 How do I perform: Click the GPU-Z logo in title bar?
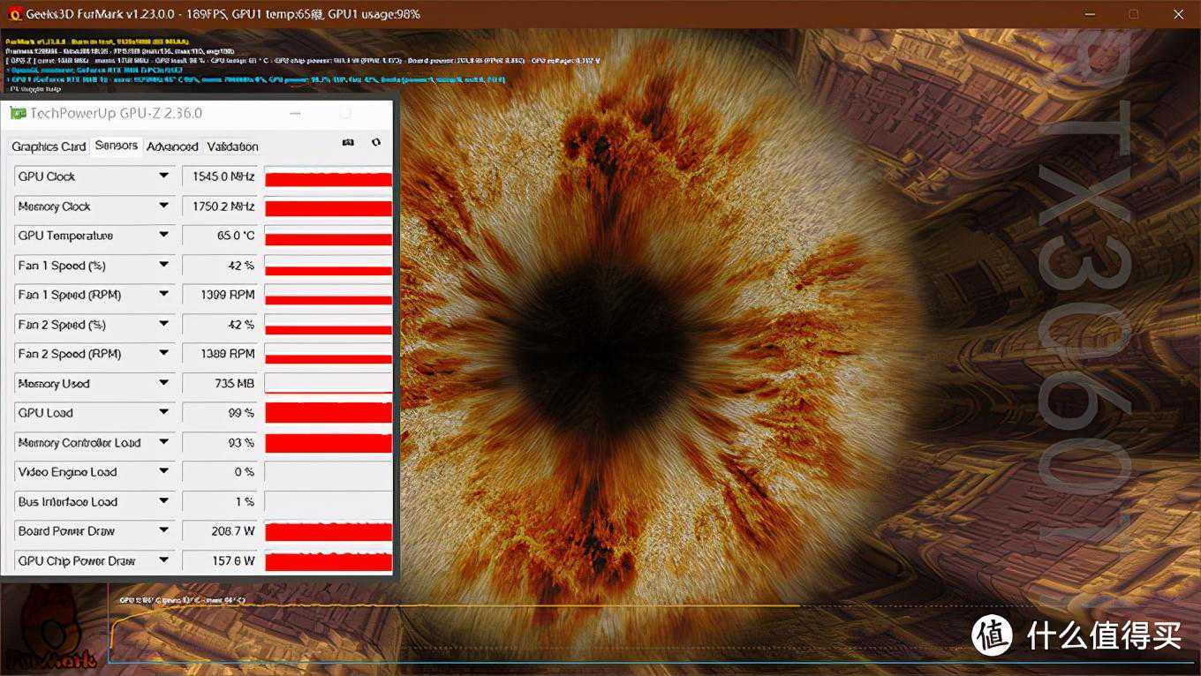(17, 113)
